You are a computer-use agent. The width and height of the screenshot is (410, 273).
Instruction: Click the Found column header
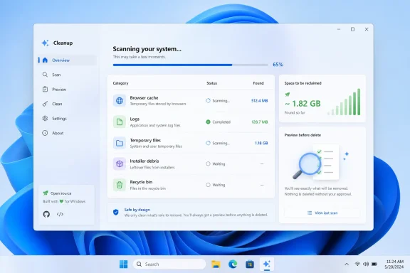258,83
